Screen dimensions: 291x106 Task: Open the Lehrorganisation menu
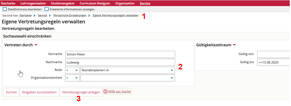(x=33, y=3)
